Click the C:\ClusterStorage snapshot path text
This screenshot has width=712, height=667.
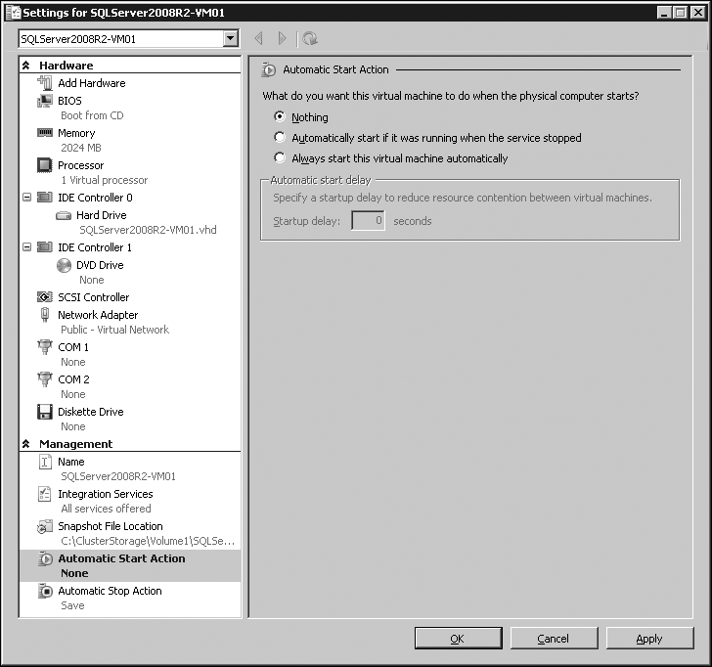tap(148, 541)
